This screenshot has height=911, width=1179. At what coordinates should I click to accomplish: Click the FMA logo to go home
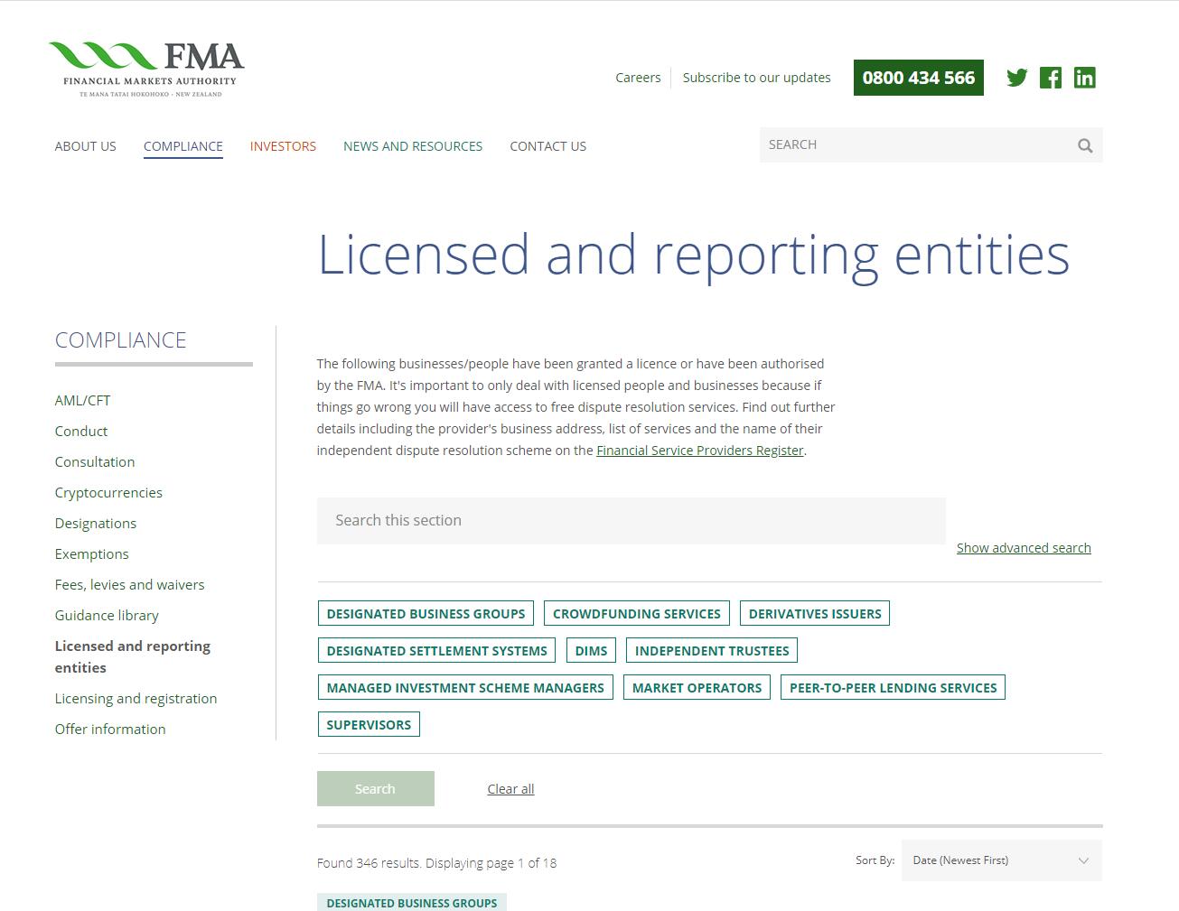coord(146,69)
